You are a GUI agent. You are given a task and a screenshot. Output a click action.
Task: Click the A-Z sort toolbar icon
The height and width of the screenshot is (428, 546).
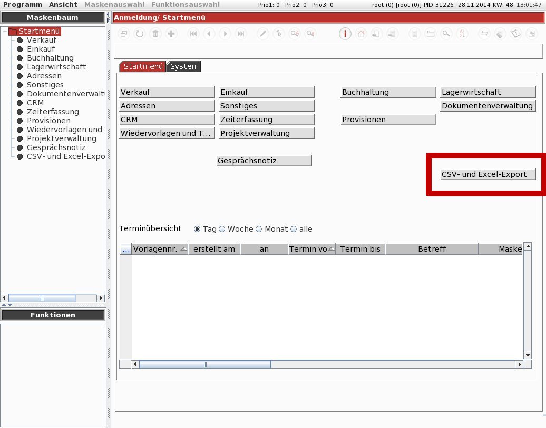(x=462, y=34)
